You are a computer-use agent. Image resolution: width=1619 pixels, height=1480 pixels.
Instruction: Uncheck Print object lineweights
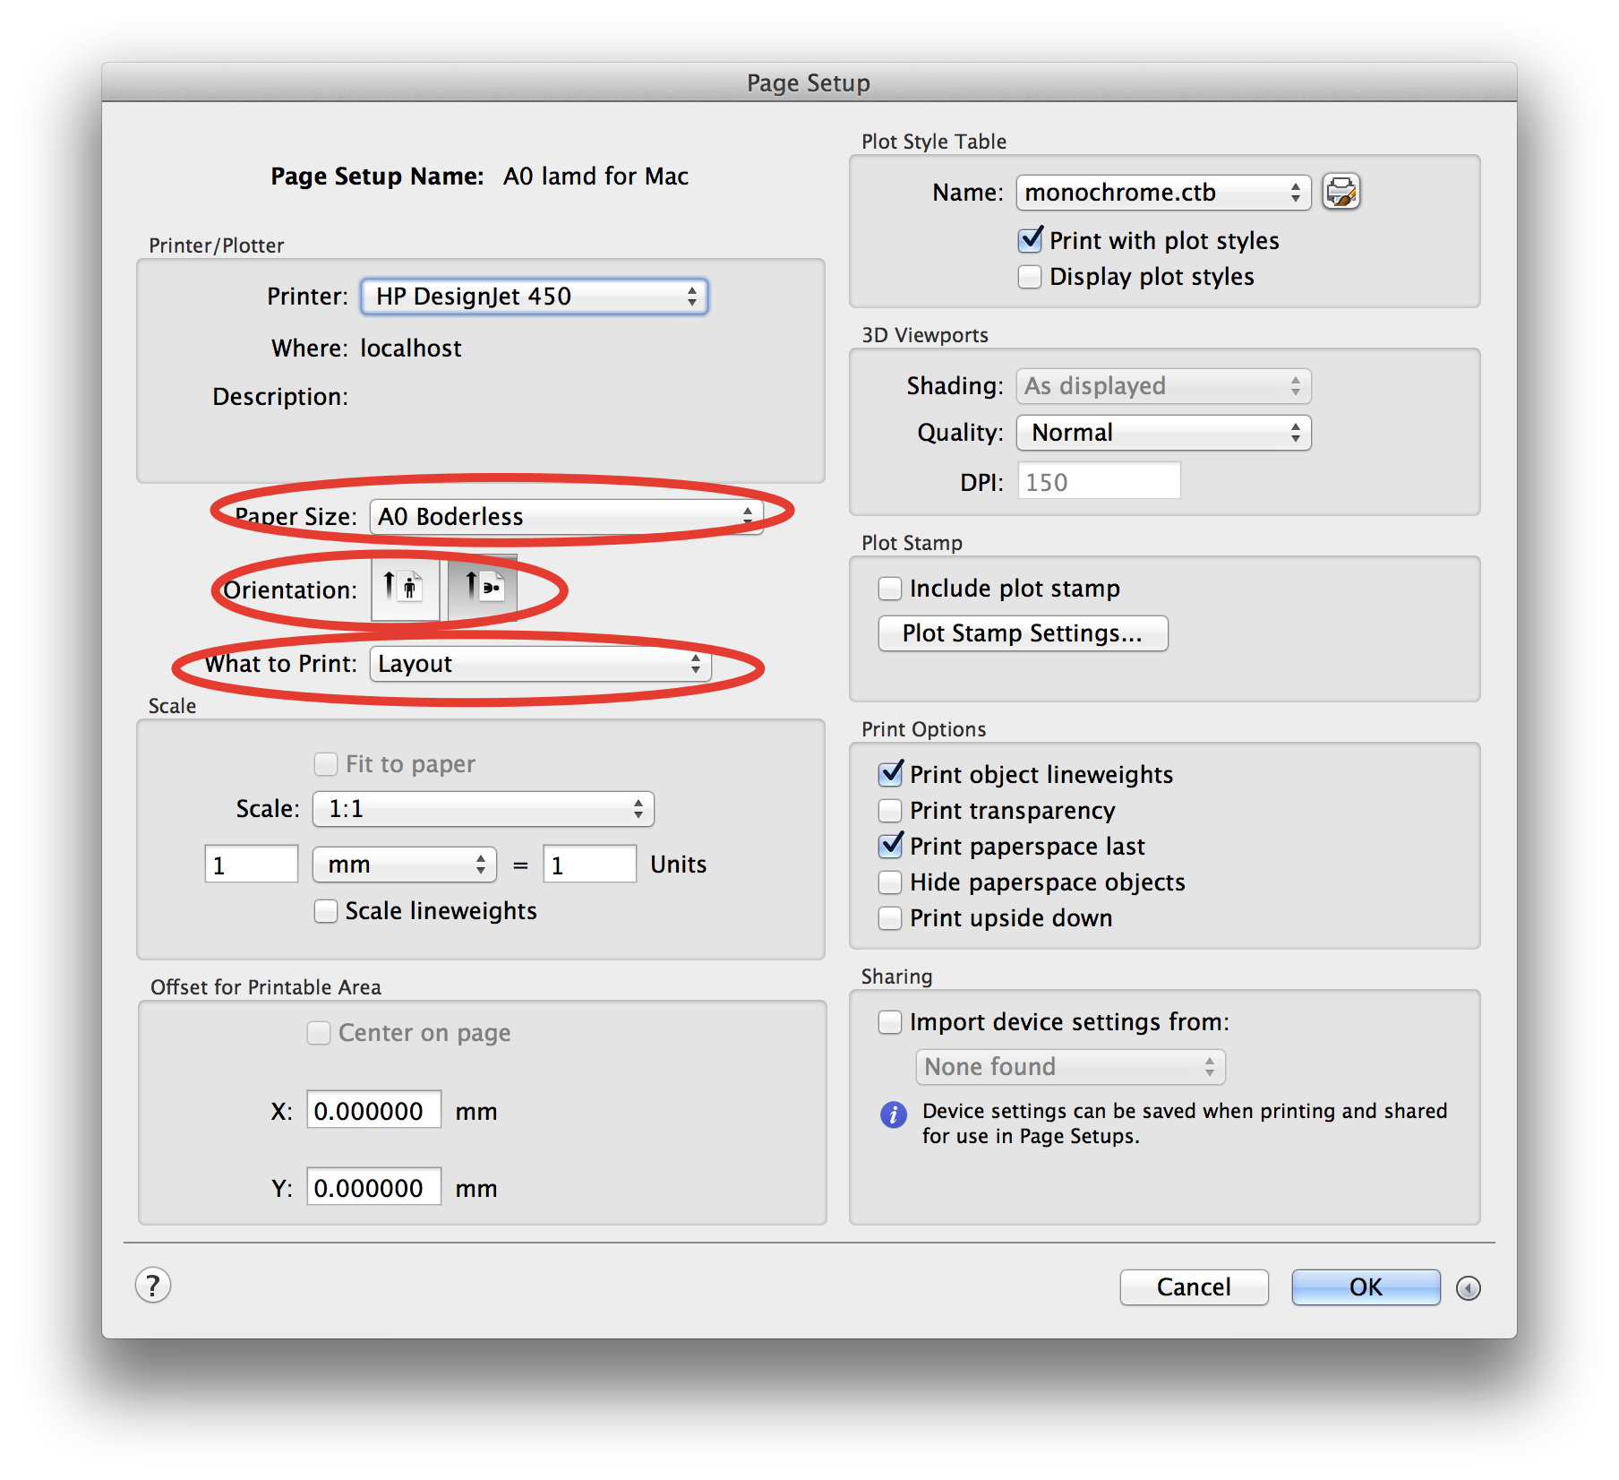(x=889, y=774)
